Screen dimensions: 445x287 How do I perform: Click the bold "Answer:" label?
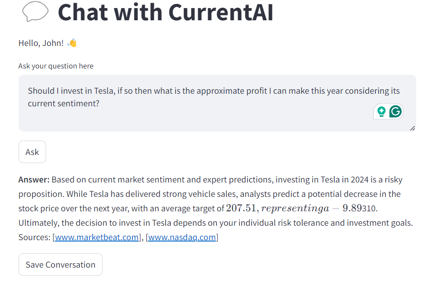[34, 180]
